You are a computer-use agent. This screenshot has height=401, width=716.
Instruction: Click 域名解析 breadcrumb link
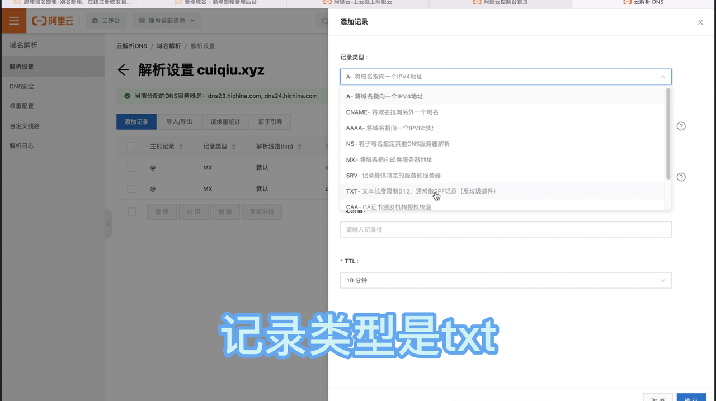tap(169, 46)
